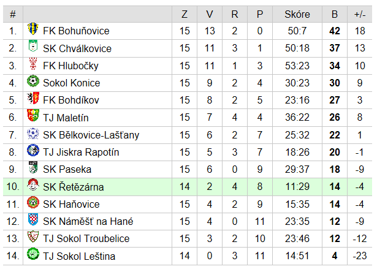Click the V wins column header
Image resolution: width=377 pixels, height=269 pixels.
pos(210,14)
